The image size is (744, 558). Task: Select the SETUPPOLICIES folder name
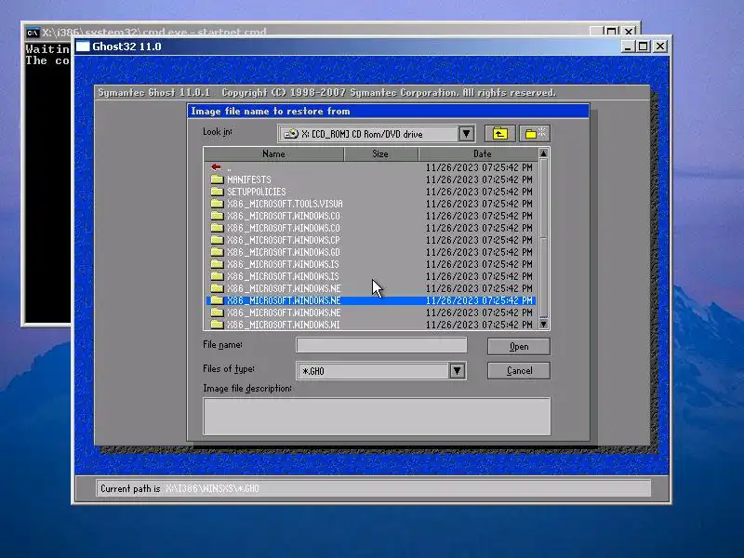point(257,192)
